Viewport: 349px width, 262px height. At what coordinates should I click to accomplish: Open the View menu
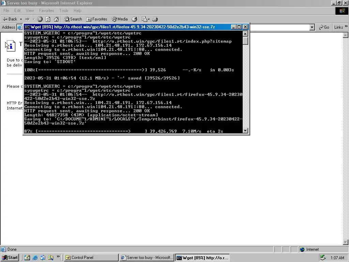pyautogui.click(x=30, y=11)
